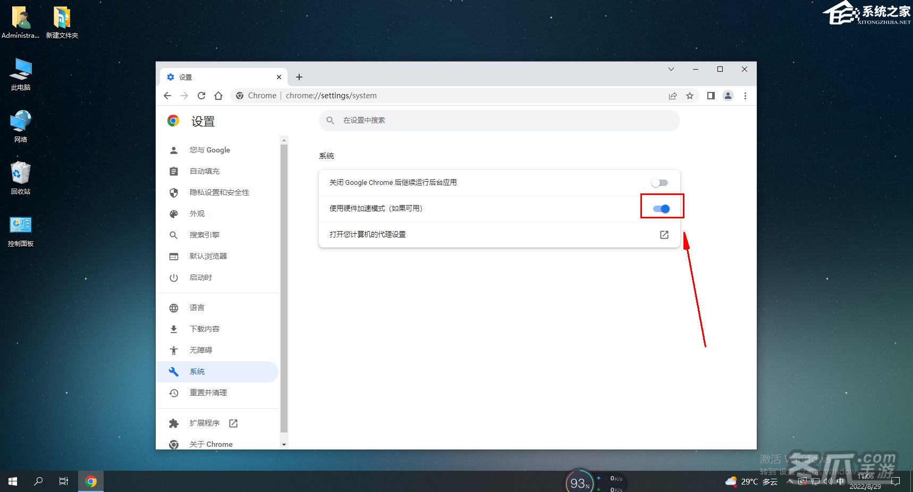Open 搜索引擎 settings section

pos(217,235)
